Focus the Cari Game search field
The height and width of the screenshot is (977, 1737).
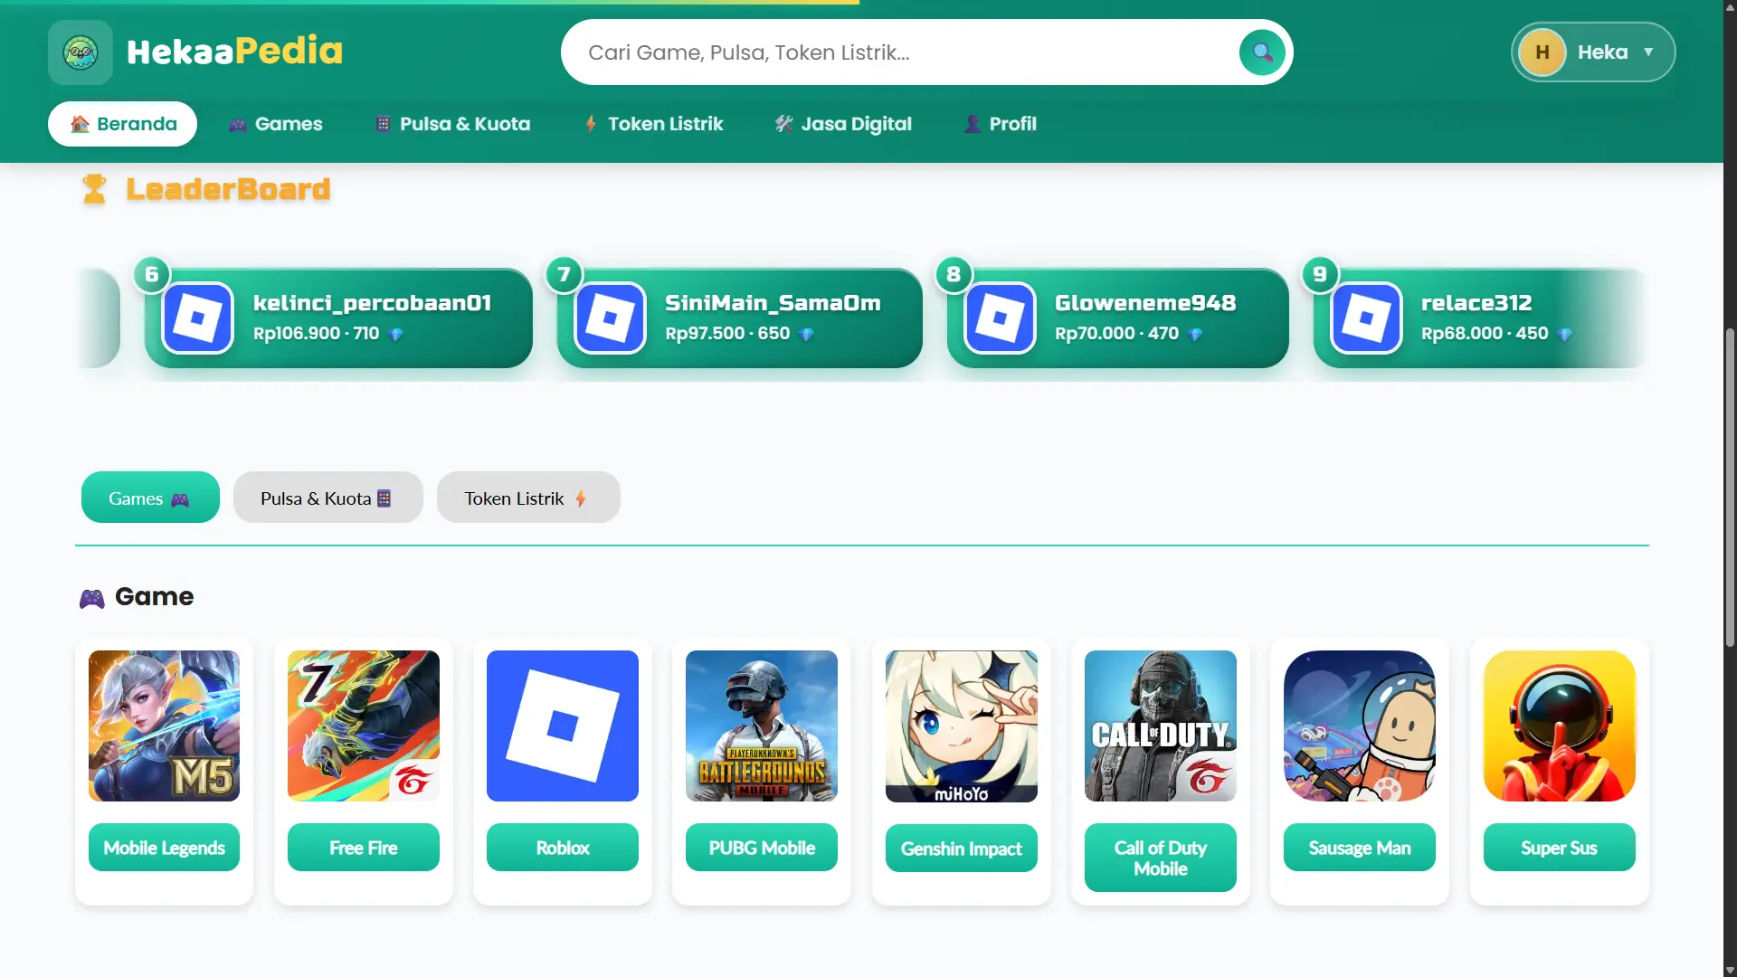(926, 52)
